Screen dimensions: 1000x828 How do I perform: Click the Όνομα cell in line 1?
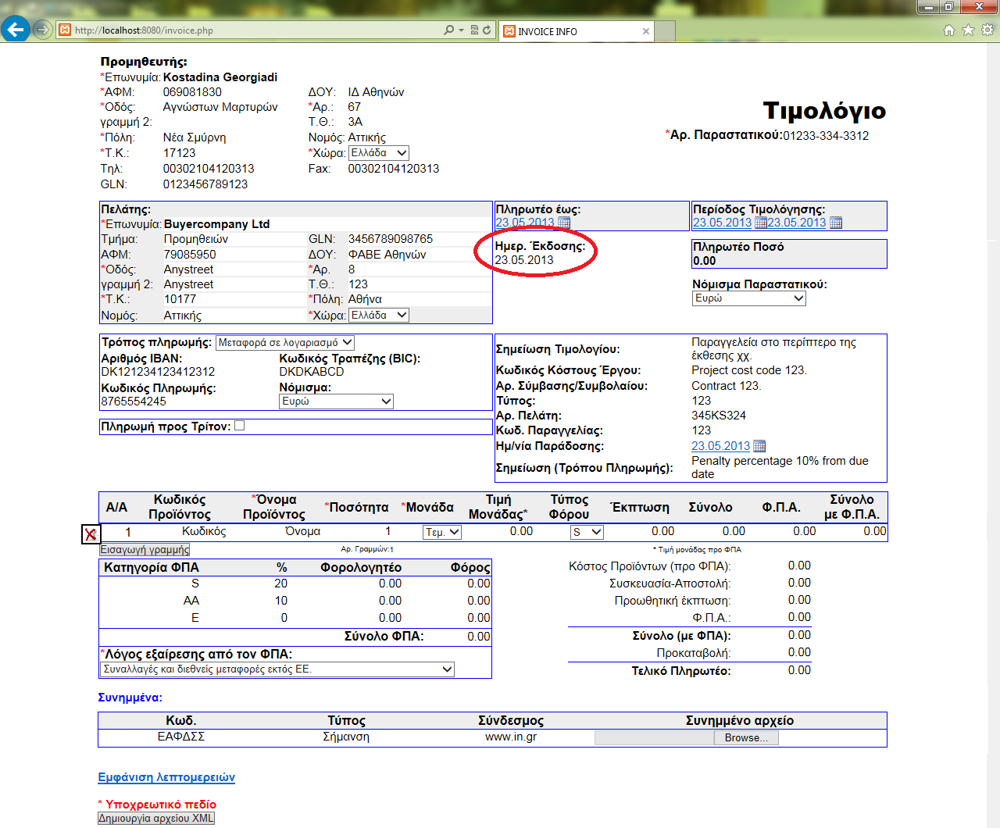point(302,531)
